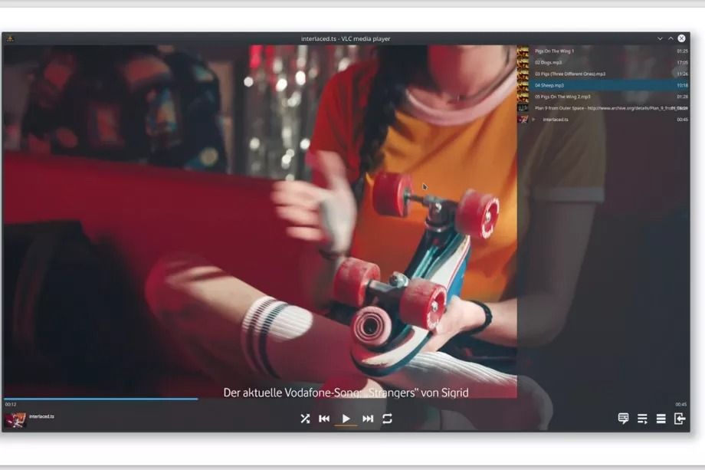Click the VLC cone icon in title bar
The width and height of the screenshot is (705, 470).
(10, 38)
